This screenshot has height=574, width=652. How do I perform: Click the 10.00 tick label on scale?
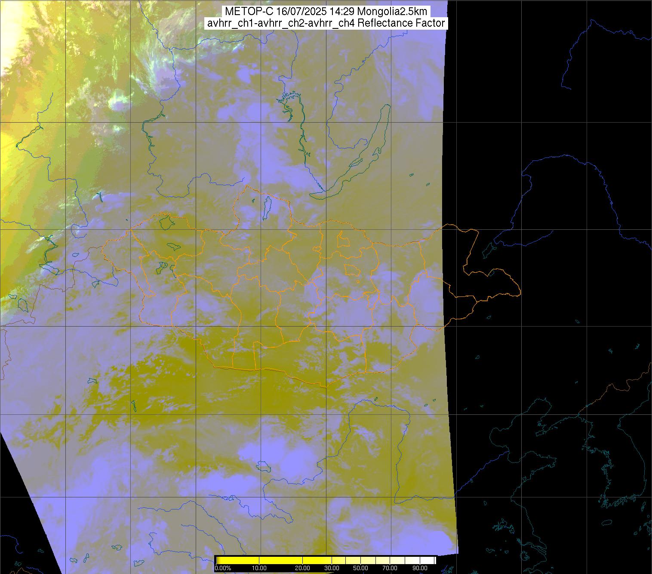pos(259,568)
